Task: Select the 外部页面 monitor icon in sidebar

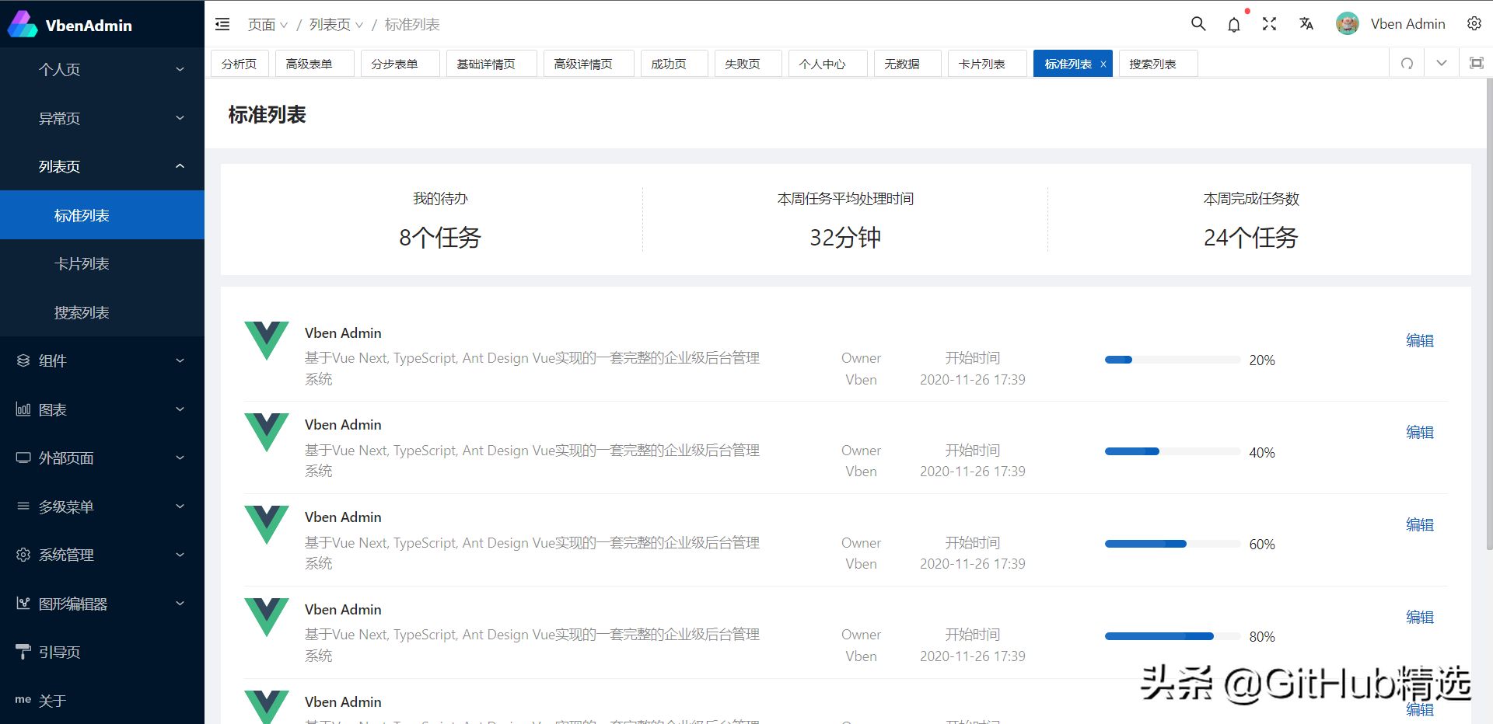Action: click(x=23, y=458)
